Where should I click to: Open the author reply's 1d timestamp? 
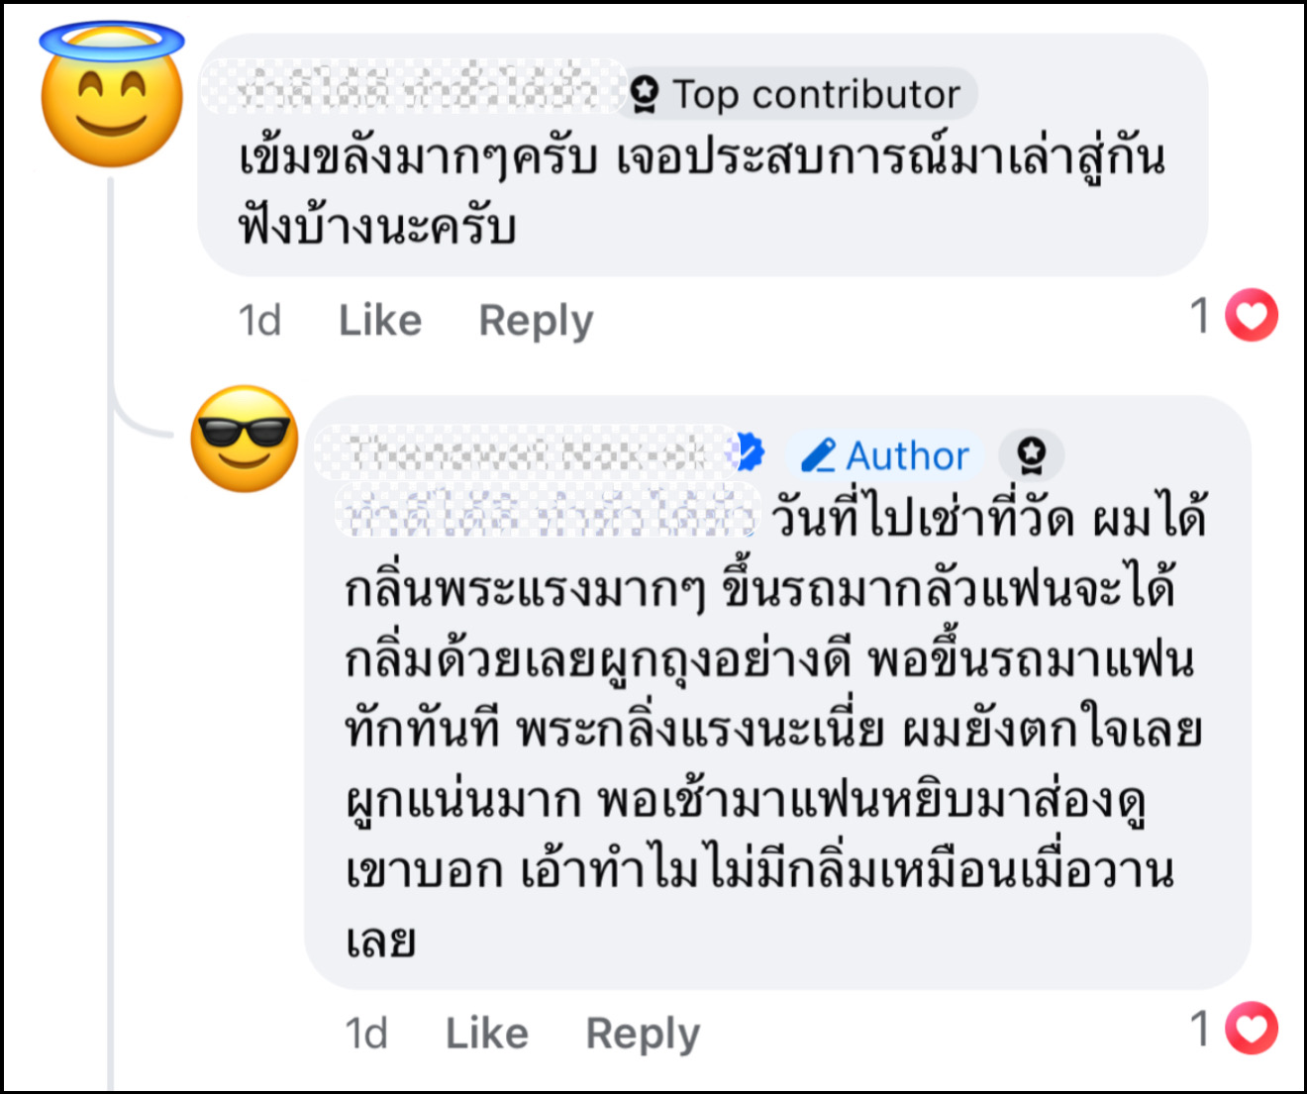click(x=366, y=1033)
